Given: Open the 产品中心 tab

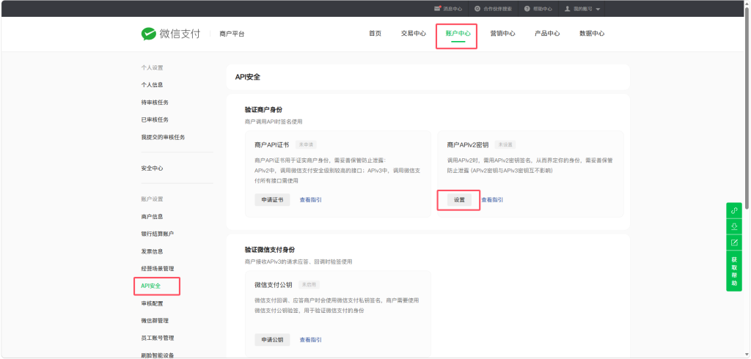Looking at the screenshot, I should click(547, 34).
